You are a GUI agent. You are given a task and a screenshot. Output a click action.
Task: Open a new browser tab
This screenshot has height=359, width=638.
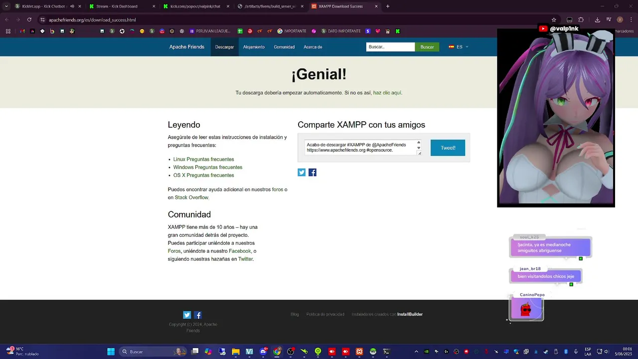pyautogui.click(x=388, y=6)
